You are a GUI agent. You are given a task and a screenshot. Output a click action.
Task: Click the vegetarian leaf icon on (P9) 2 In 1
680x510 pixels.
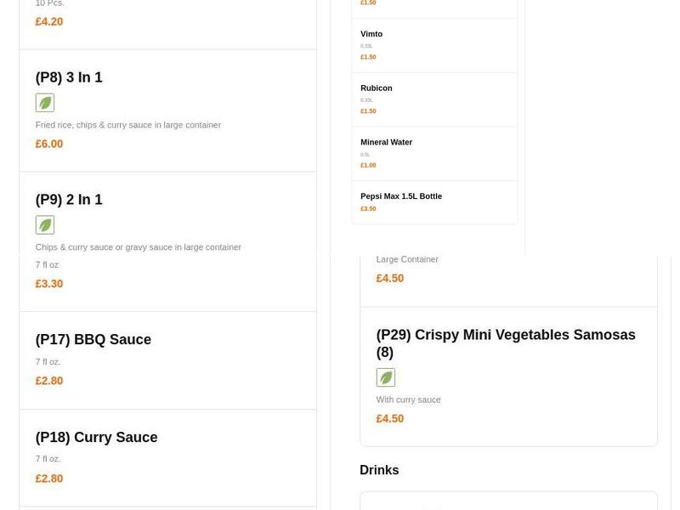coord(44,224)
